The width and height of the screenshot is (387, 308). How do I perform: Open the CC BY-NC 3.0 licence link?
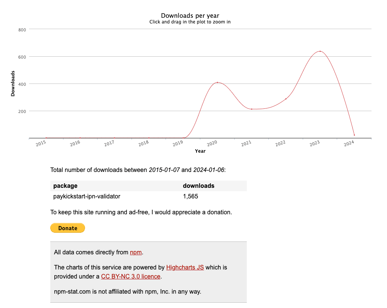[x=130, y=276]
